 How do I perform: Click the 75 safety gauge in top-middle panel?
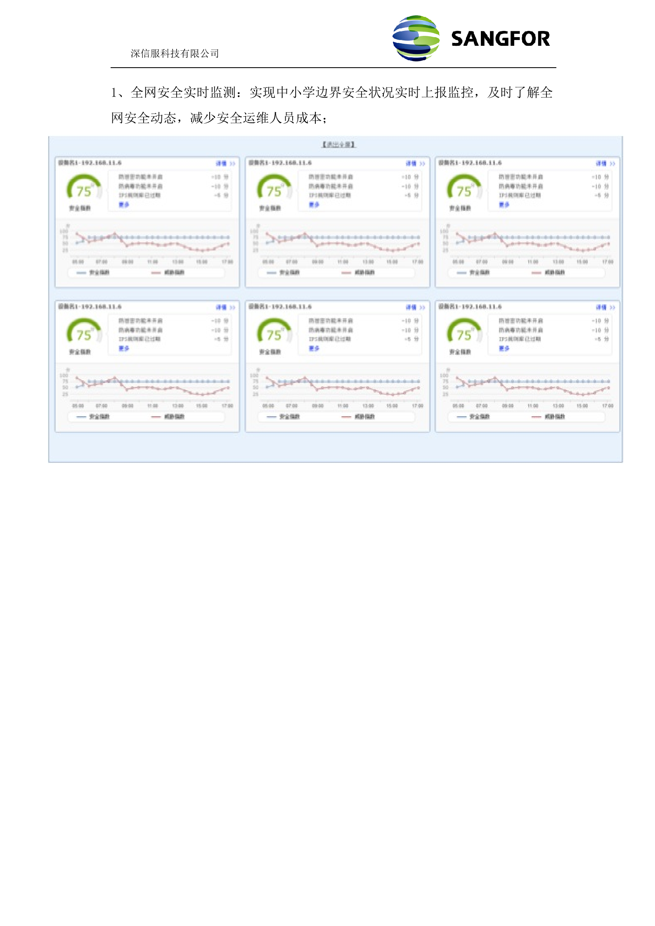[x=274, y=190]
